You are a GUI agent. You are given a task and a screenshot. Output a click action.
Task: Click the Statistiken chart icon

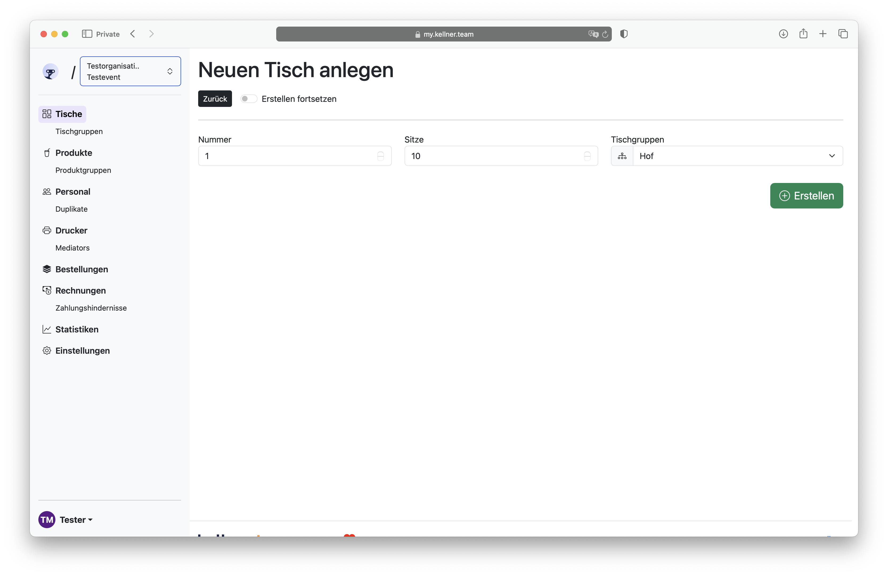pyautogui.click(x=47, y=329)
